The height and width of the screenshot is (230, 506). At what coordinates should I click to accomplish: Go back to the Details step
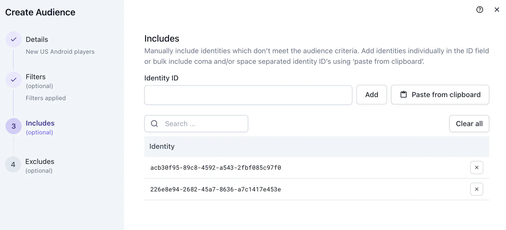37,39
